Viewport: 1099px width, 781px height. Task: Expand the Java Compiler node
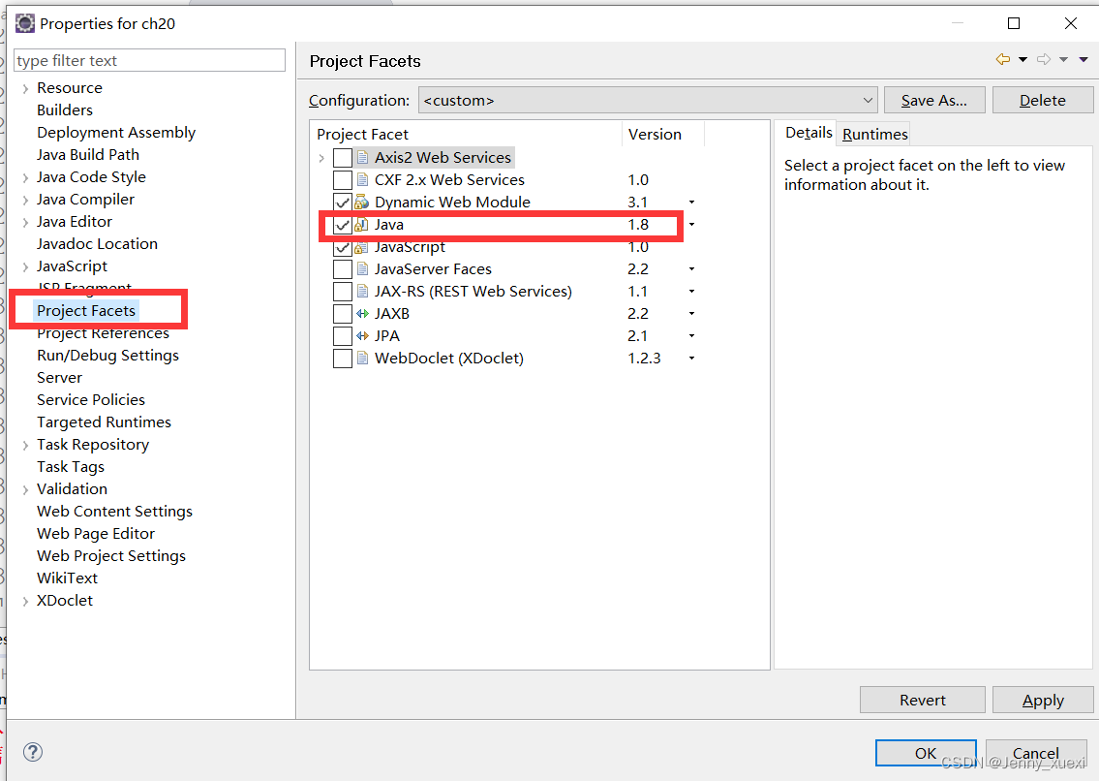click(25, 200)
